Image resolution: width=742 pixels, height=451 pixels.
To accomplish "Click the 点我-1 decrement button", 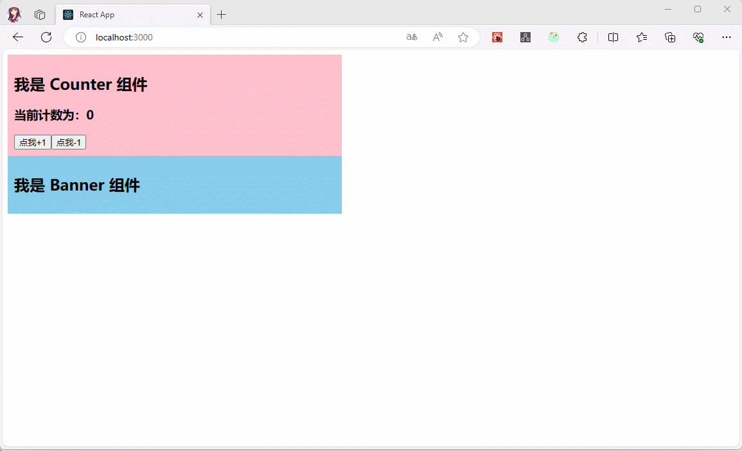I will click(69, 142).
